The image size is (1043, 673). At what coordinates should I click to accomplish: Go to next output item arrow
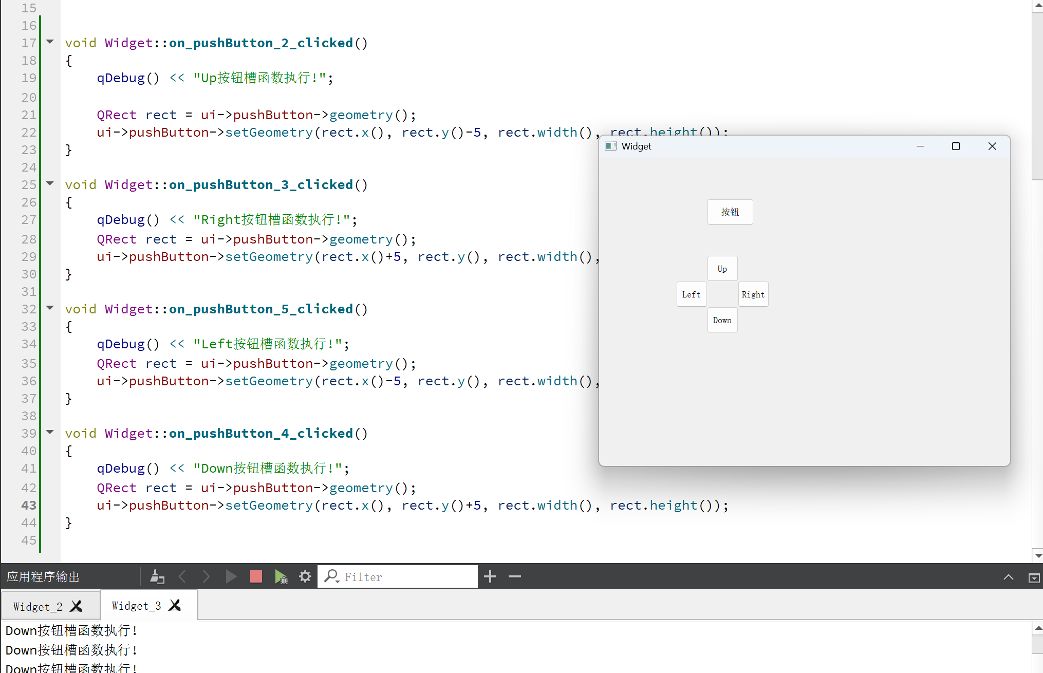(206, 576)
